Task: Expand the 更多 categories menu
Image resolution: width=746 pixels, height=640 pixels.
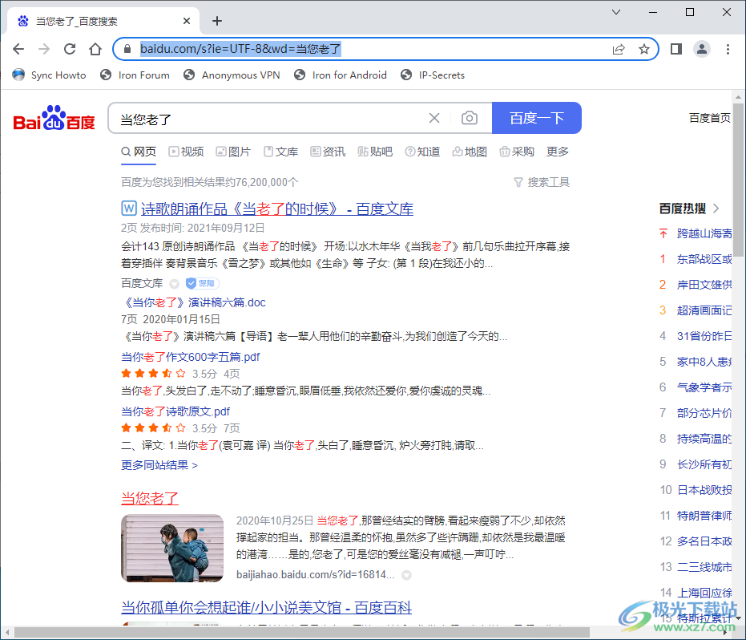Action: [558, 152]
